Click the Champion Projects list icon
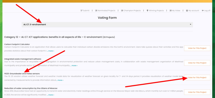The width and height of the screenshot is (215, 98). 122,10
